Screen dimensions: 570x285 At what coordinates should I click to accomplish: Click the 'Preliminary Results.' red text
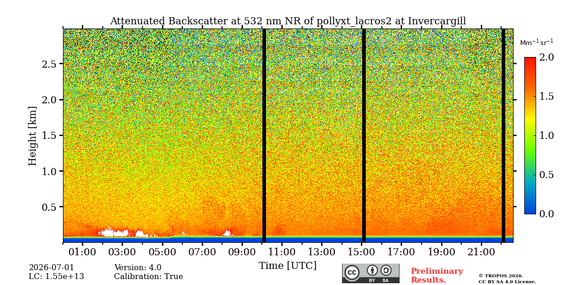coord(437,275)
